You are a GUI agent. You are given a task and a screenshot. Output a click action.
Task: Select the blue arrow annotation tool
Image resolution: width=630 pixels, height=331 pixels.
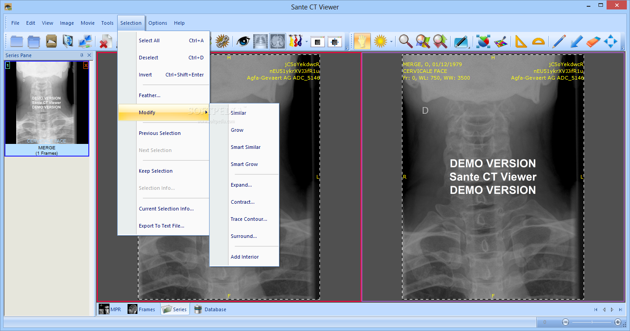point(576,41)
